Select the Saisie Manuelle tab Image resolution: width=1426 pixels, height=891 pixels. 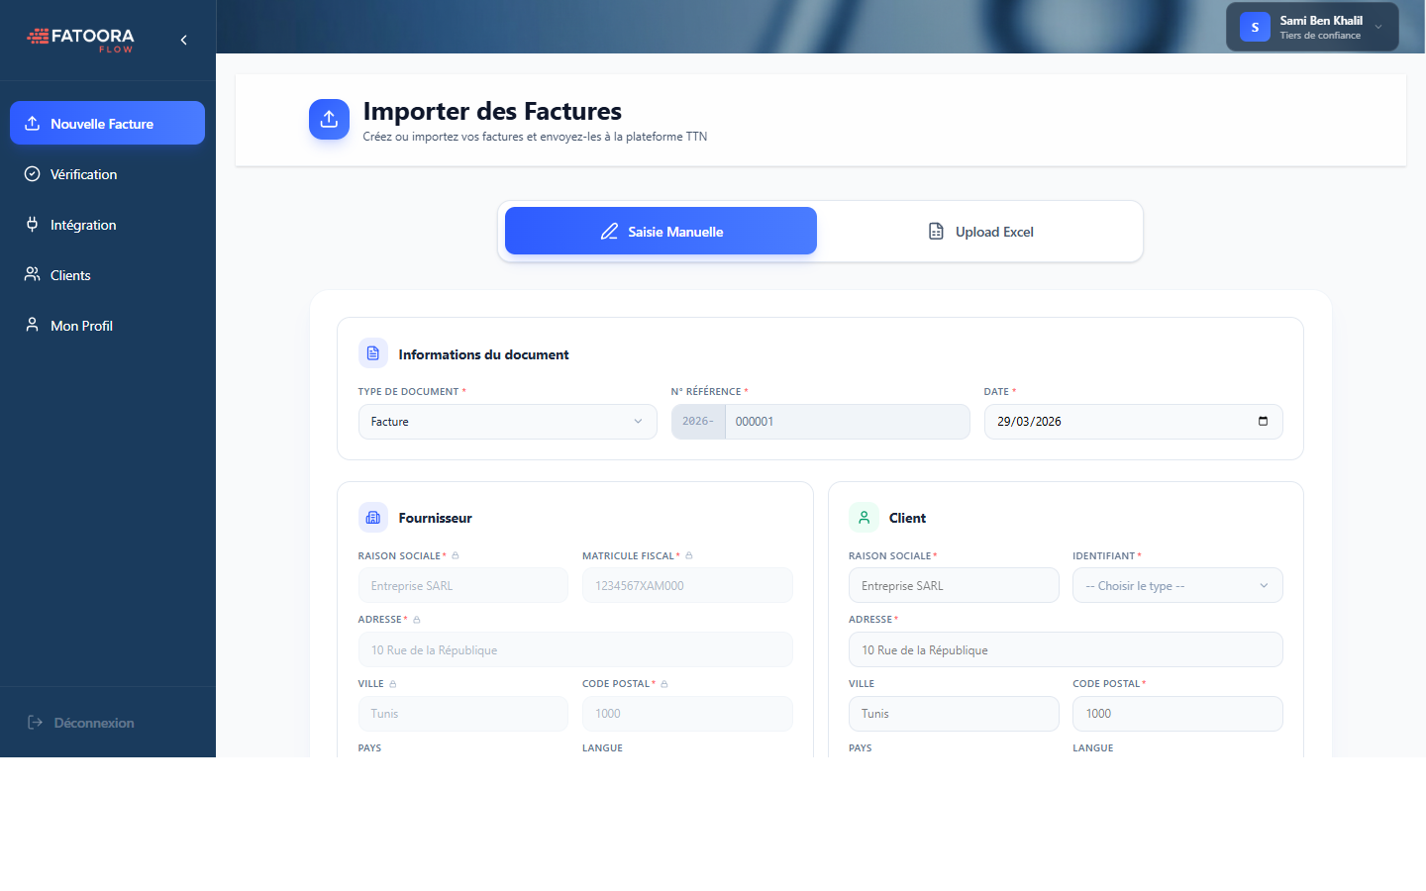[x=661, y=231]
